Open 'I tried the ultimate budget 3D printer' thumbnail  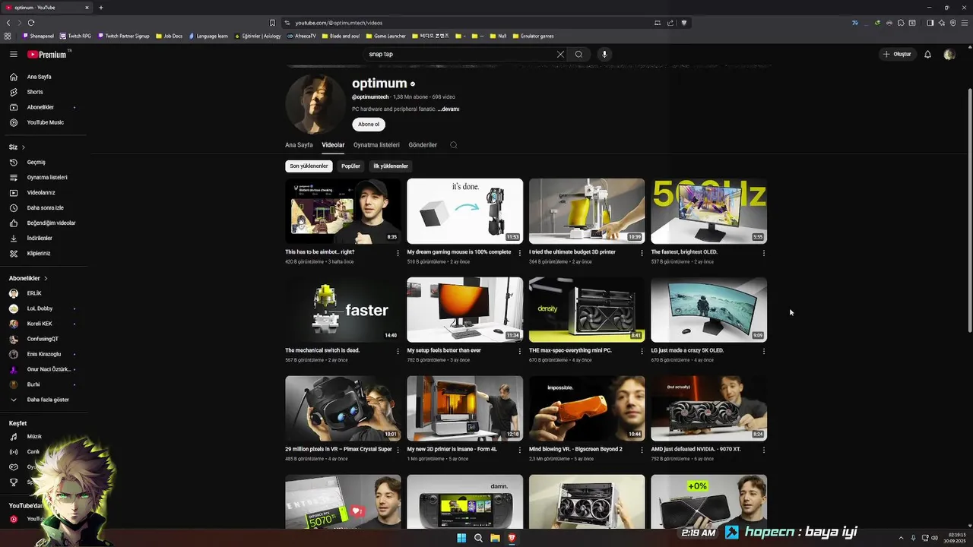[587, 211]
